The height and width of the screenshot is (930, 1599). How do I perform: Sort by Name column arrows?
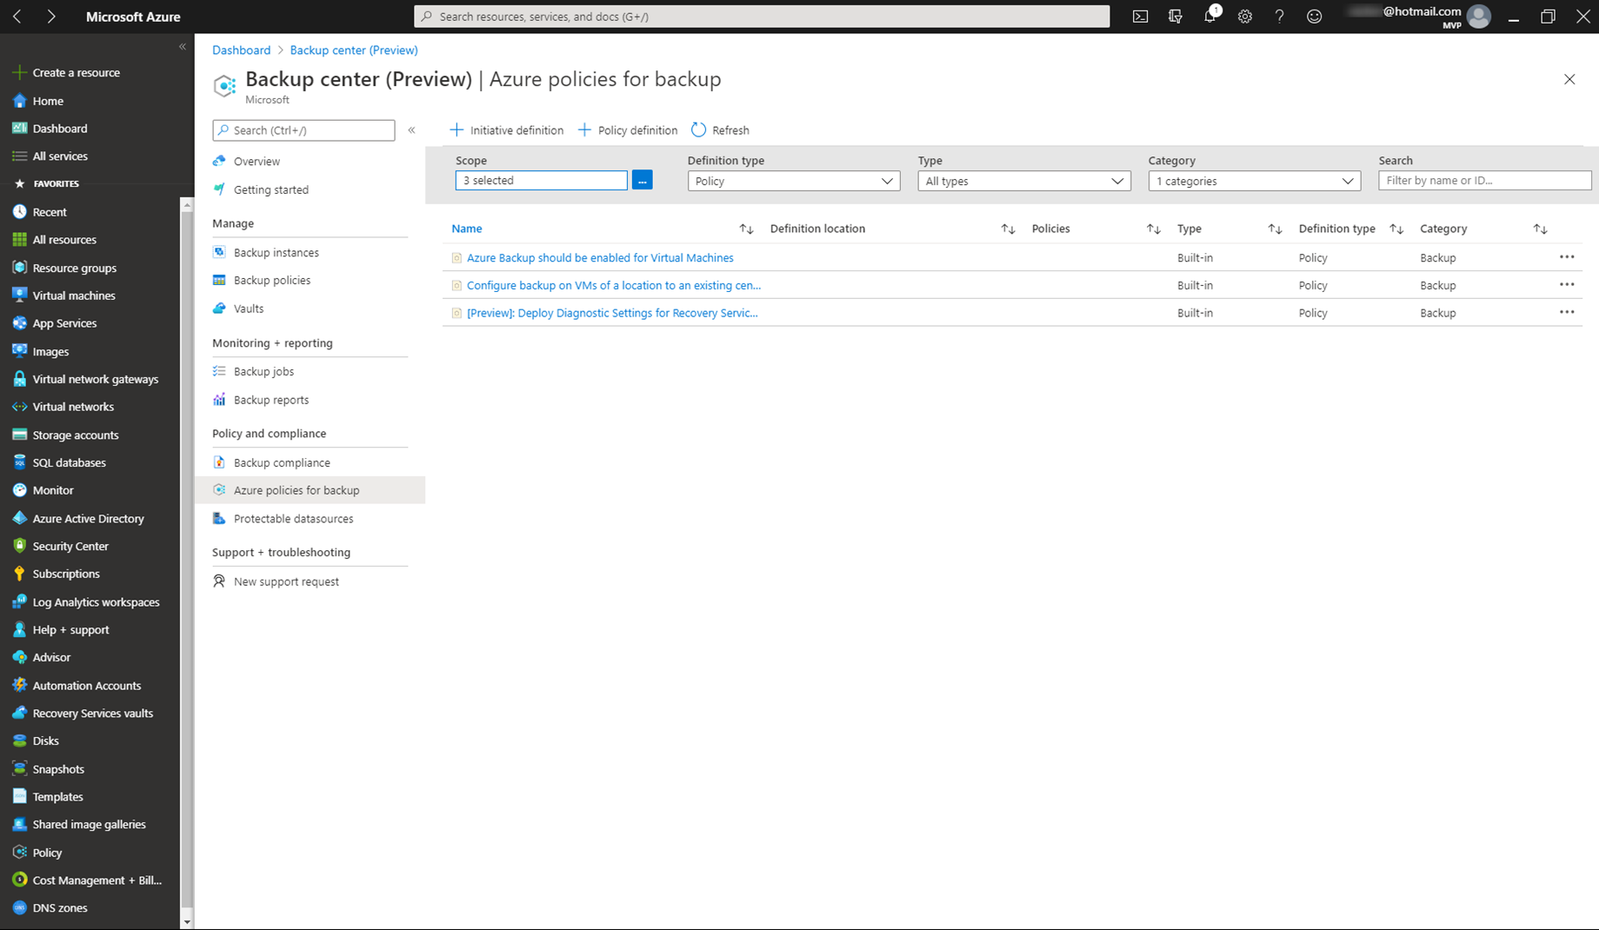click(x=746, y=229)
